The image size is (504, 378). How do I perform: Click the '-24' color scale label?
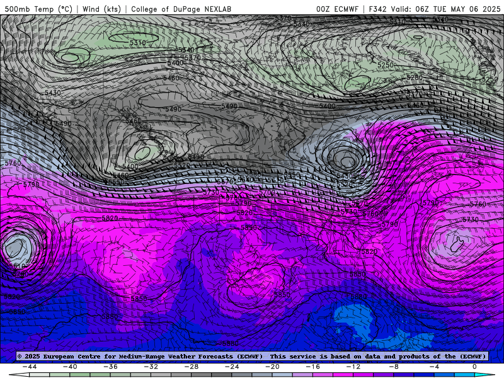coord(232,367)
